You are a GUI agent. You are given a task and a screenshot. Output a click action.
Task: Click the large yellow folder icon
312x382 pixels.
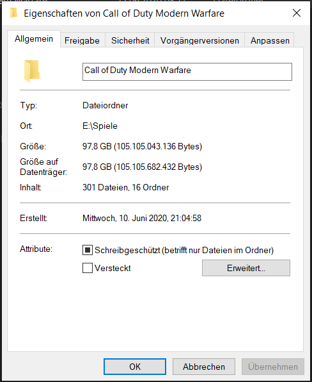32,71
